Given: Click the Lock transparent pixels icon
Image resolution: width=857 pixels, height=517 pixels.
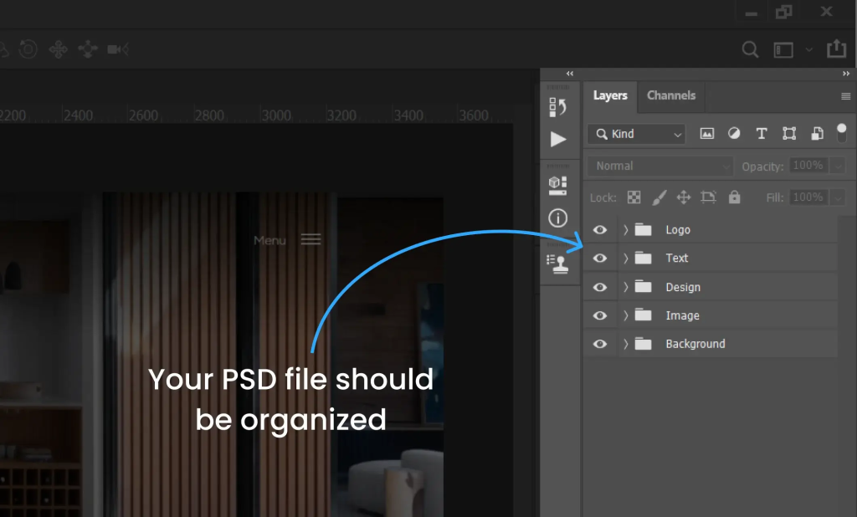Looking at the screenshot, I should pyautogui.click(x=634, y=197).
